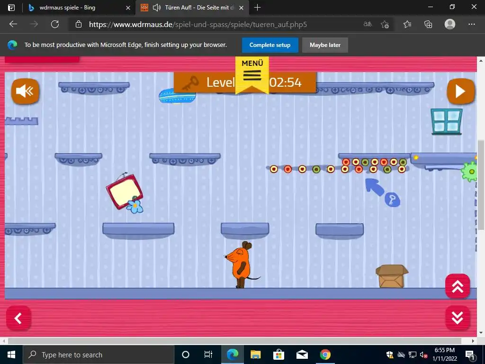Open the notification center icon
485x364 pixels.
point(470,355)
